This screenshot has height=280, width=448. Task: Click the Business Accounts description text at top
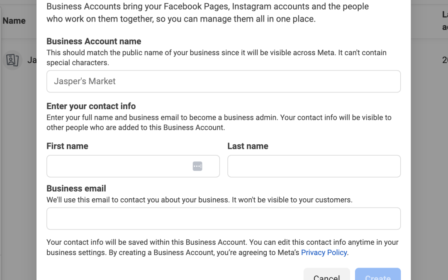pyautogui.click(x=207, y=13)
